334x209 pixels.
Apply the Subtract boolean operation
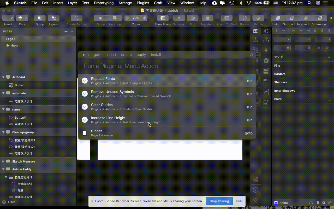click(x=292, y=18)
